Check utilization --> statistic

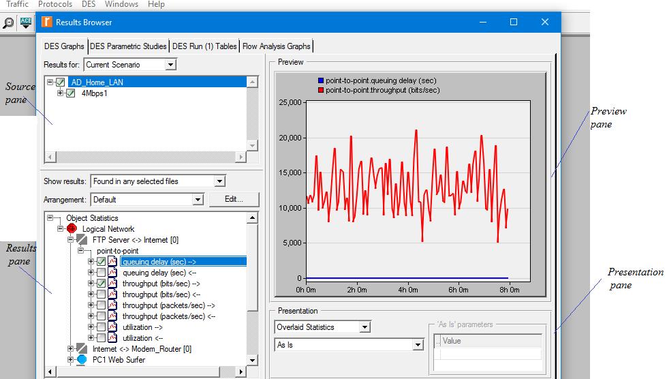point(102,327)
